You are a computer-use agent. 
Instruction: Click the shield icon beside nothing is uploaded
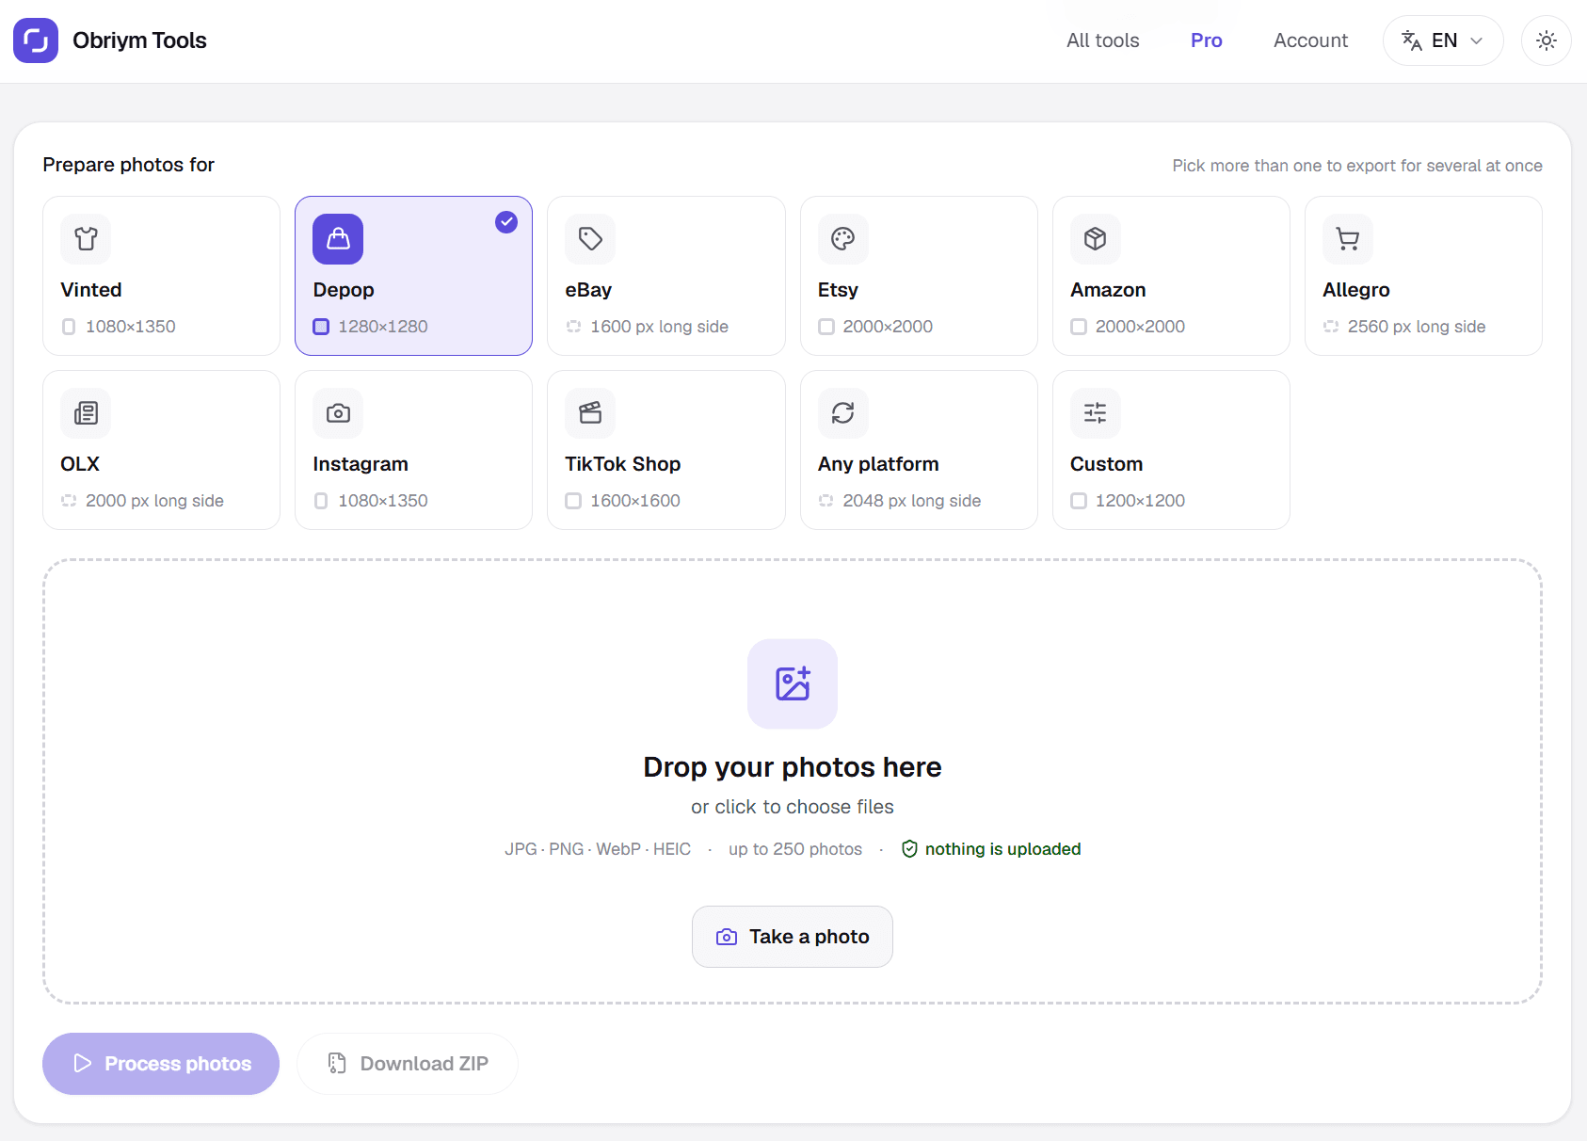909,849
